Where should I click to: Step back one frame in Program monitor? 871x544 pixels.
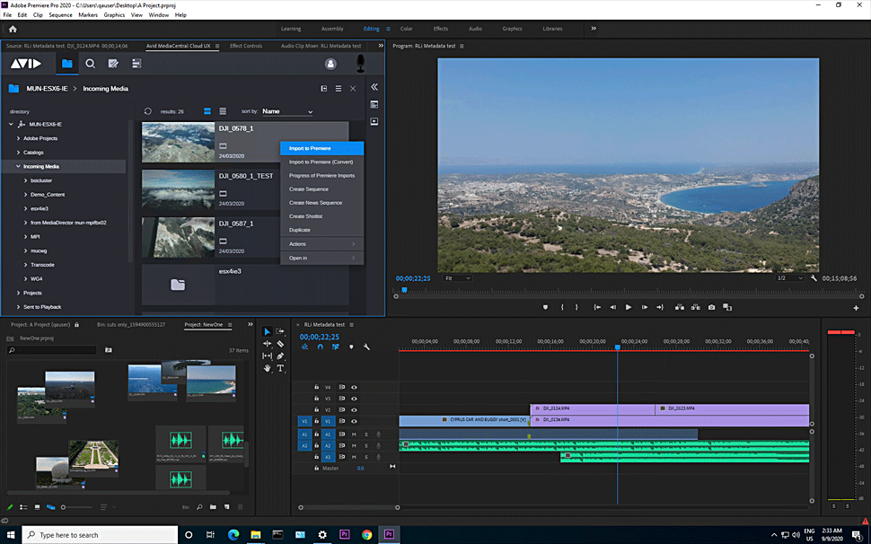click(x=612, y=308)
